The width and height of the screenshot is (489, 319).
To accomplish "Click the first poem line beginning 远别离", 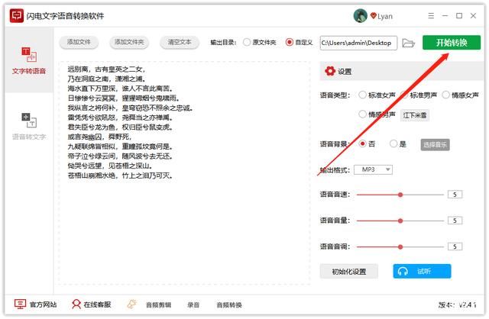I will (x=106, y=69).
